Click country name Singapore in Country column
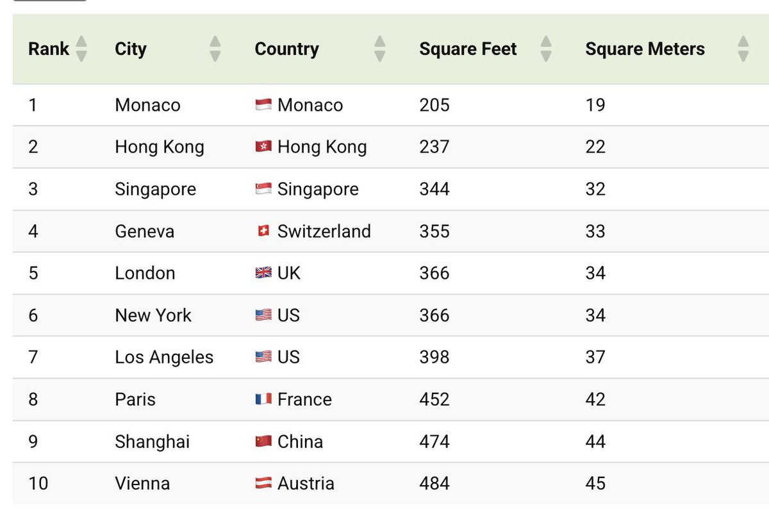 318,190
